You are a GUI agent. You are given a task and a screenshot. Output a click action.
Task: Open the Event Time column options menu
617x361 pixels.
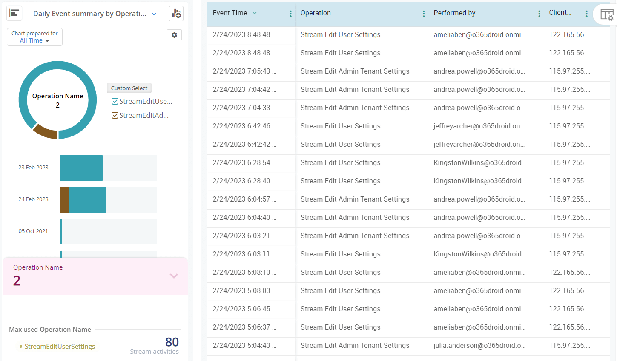(x=290, y=13)
